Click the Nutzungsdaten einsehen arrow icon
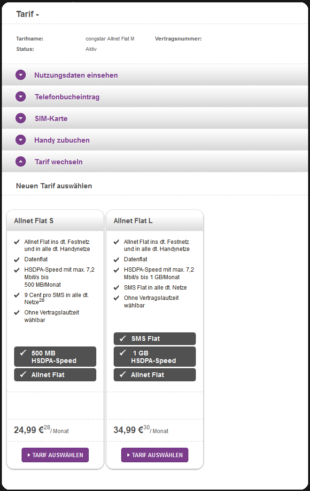This screenshot has height=491, width=310. point(21,75)
